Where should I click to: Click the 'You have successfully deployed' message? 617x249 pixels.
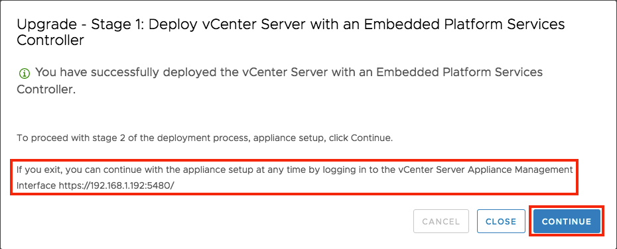pos(279,81)
